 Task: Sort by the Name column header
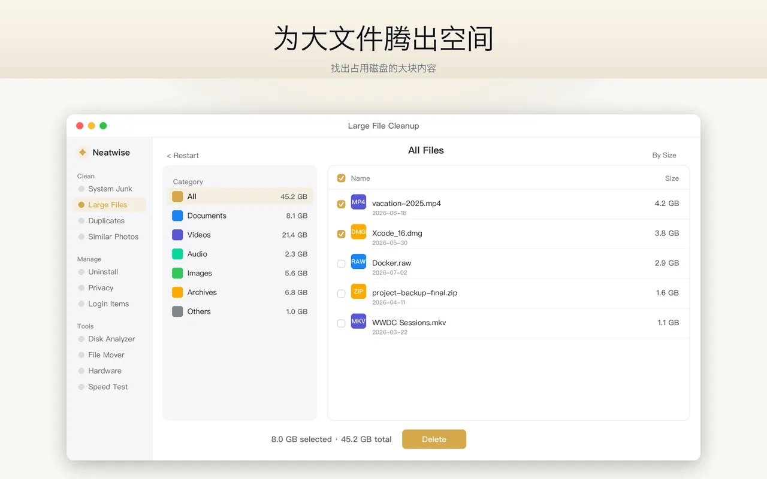360,178
